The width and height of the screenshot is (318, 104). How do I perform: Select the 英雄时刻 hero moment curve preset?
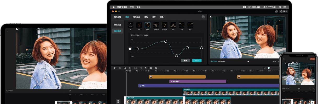click(x=156, y=25)
